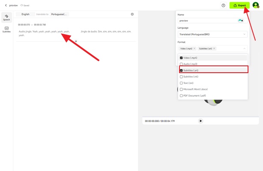Screen dimensions: 263x171
Task: Click the playback time 00:00:00.000 / 00:00:04.179
Action: [160, 121]
